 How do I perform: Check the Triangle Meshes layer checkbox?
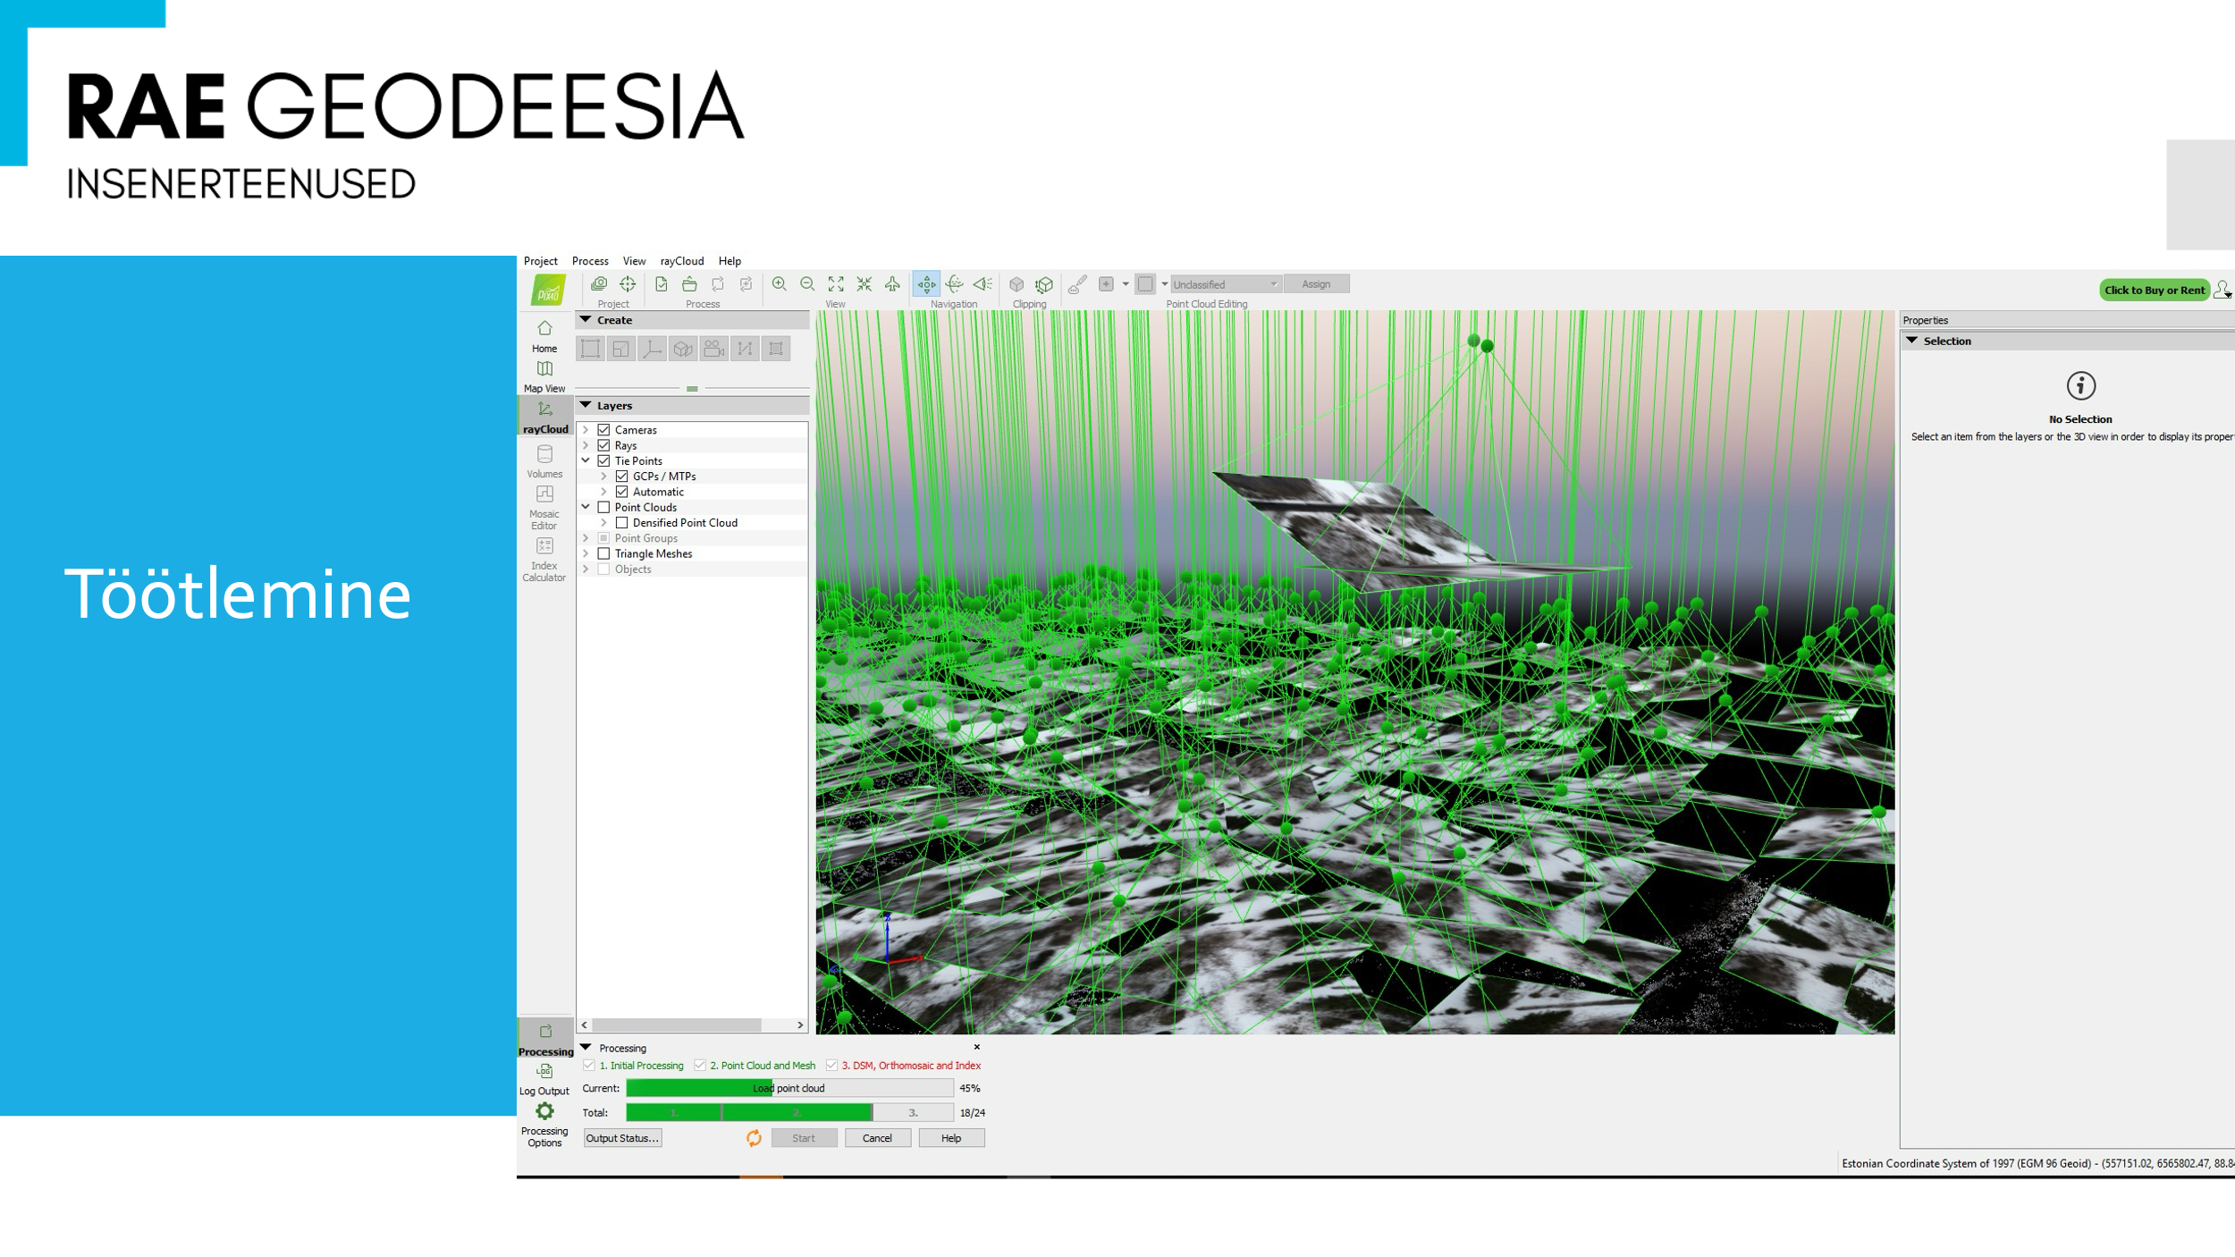pos(604,553)
